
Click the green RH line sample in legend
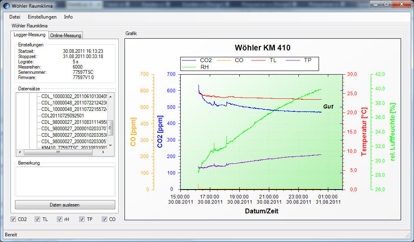tap(189, 67)
